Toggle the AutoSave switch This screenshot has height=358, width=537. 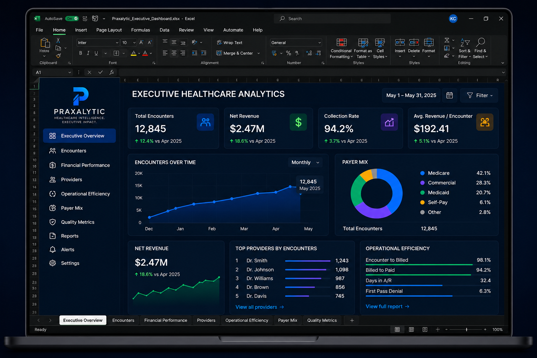coord(72,19)
